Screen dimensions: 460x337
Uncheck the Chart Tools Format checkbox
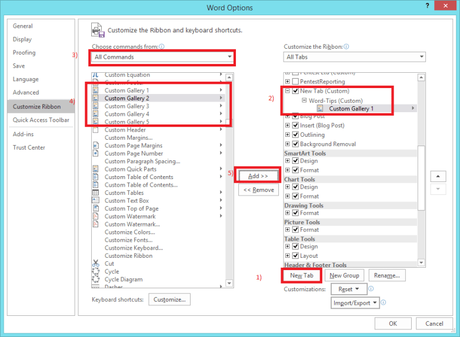click(x=295, y=196)
